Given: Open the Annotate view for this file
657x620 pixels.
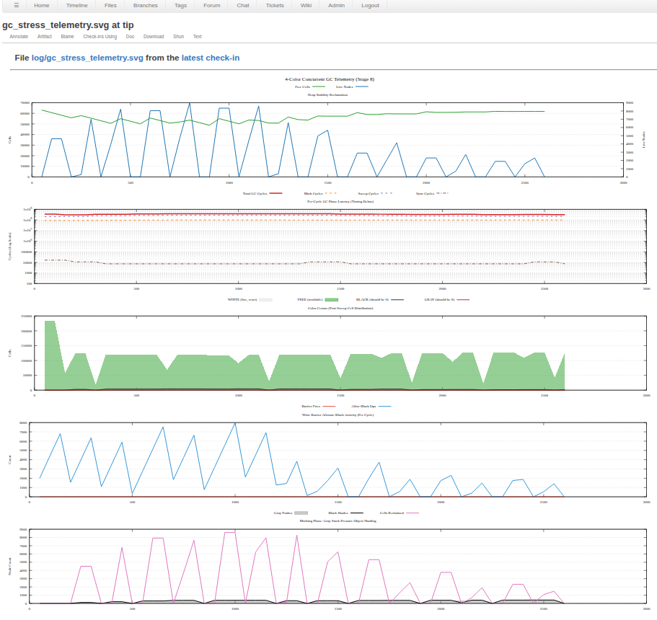Looking at the screenshot, I should pos(19,36).
